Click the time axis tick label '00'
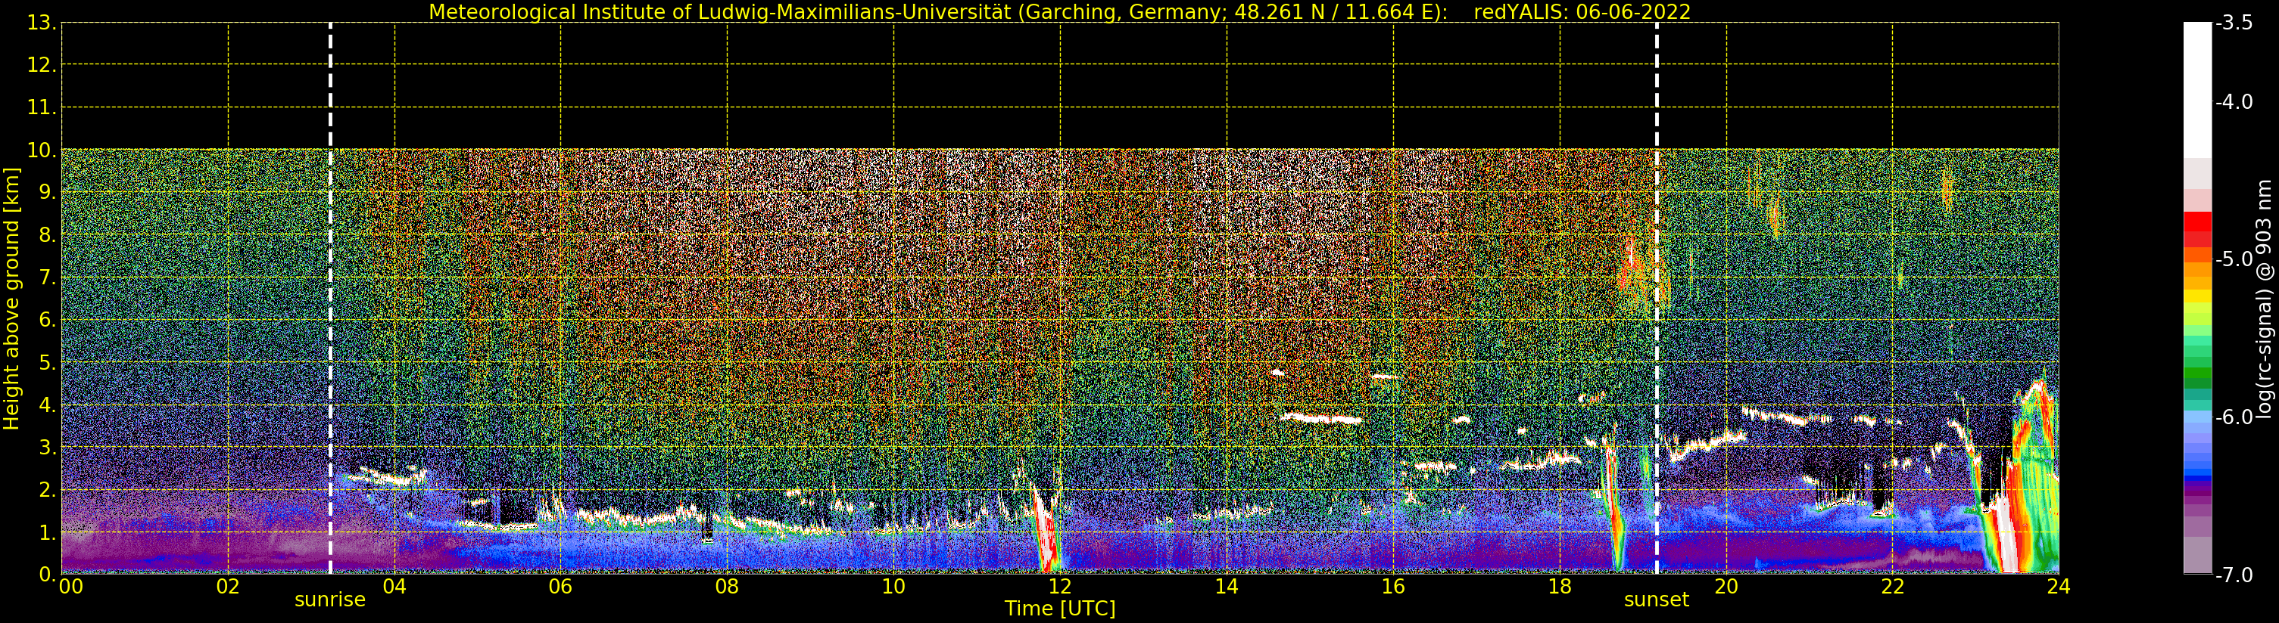 tap(72, 587)
